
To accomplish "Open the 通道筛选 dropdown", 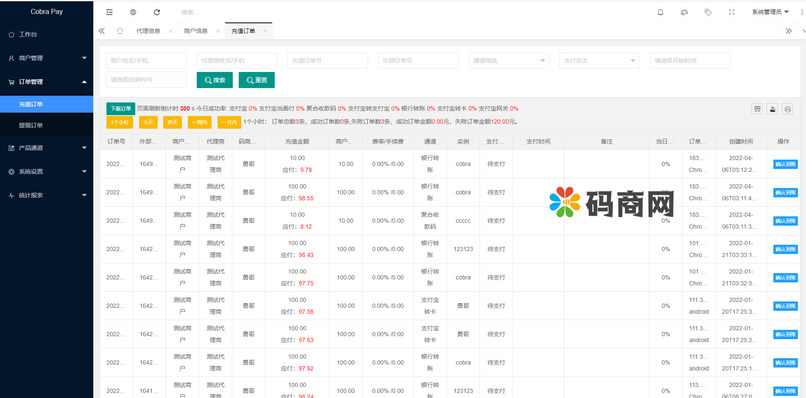I will pos(509,61).
